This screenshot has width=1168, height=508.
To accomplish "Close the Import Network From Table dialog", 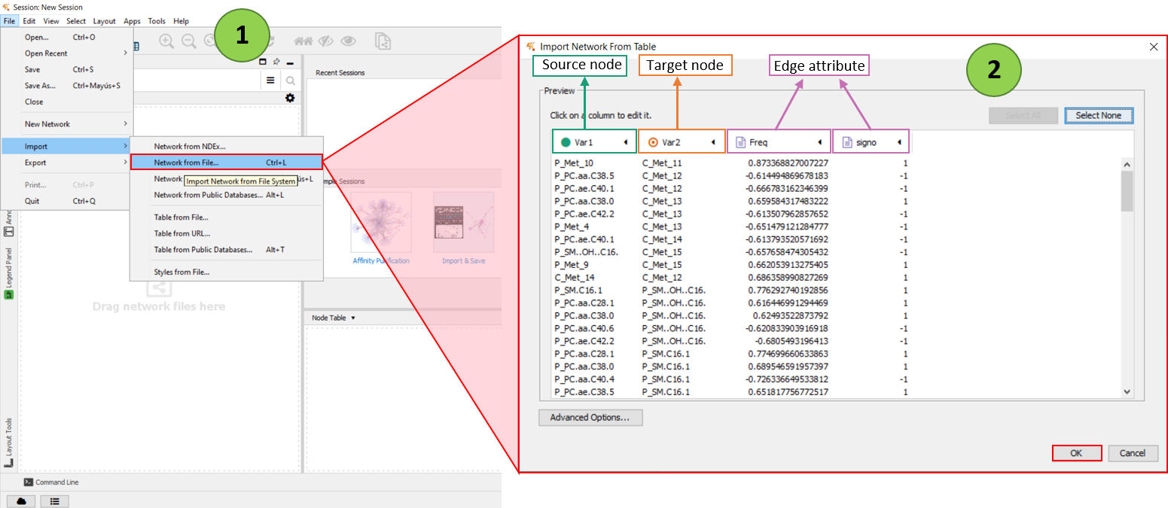I will 1154,47.
